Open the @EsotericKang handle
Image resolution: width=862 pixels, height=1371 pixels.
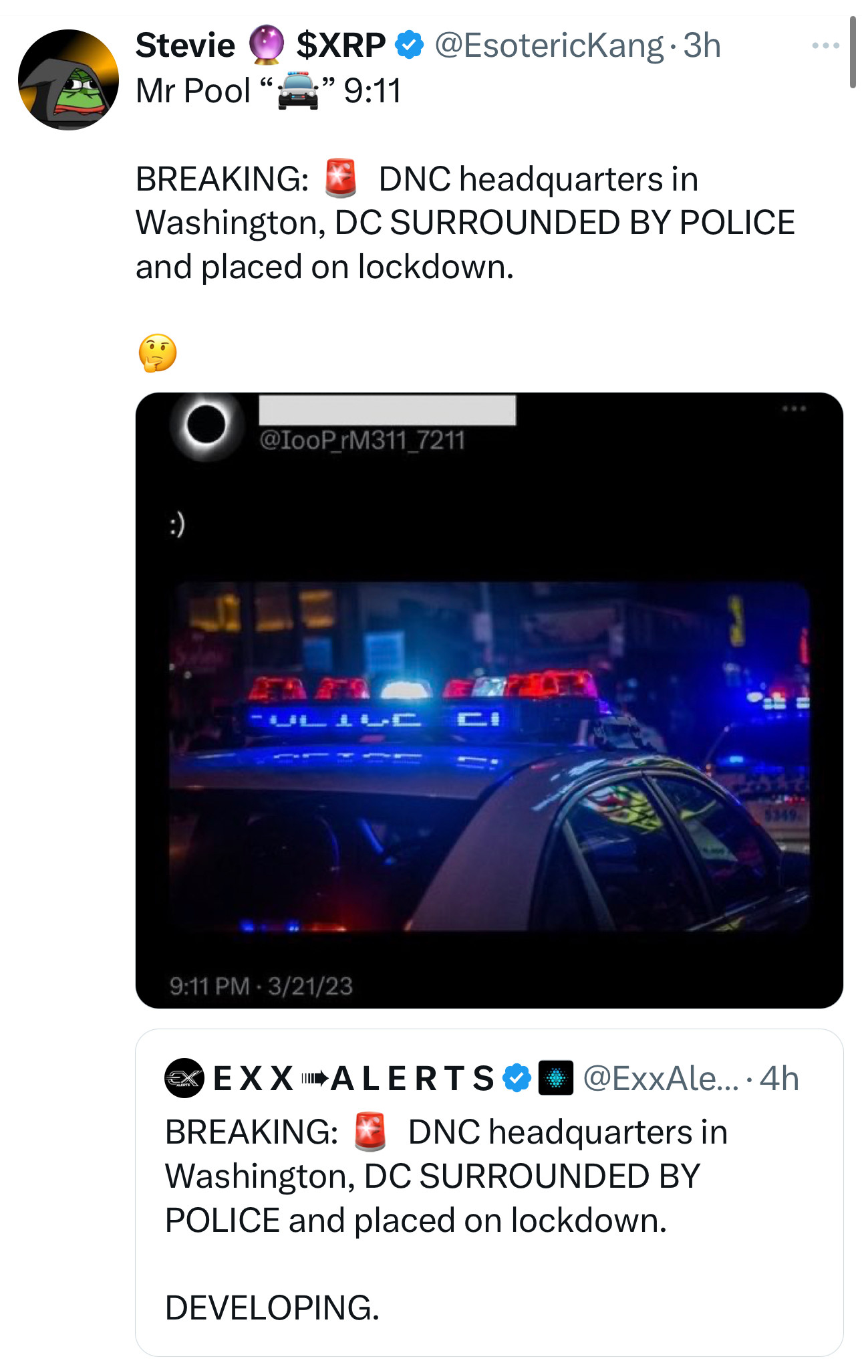pos(549,45)
